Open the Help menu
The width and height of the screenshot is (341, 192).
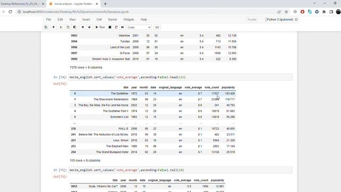144,19
